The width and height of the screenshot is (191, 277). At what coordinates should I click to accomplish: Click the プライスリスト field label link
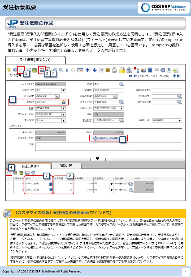(26, 114)
